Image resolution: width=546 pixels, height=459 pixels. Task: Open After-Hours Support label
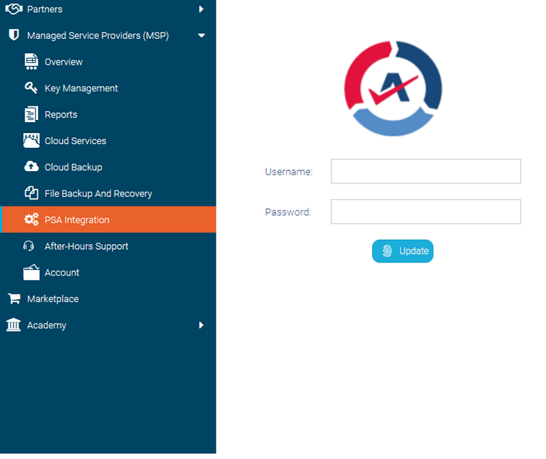[x=87, y=246]
